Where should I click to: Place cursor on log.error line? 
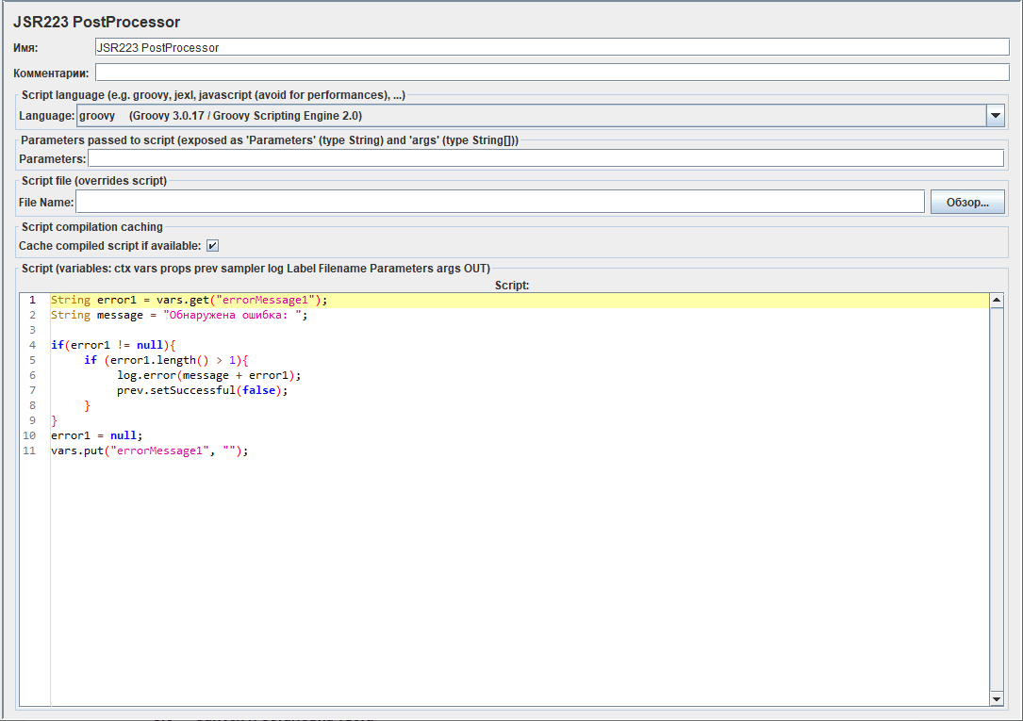pyautogui.click(x=208, y=375)
